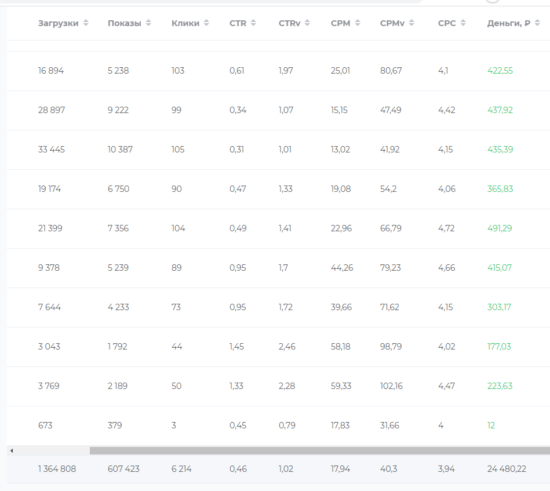Click impressions cell 2 189
The image size is (550, 491).
[118, 386]
